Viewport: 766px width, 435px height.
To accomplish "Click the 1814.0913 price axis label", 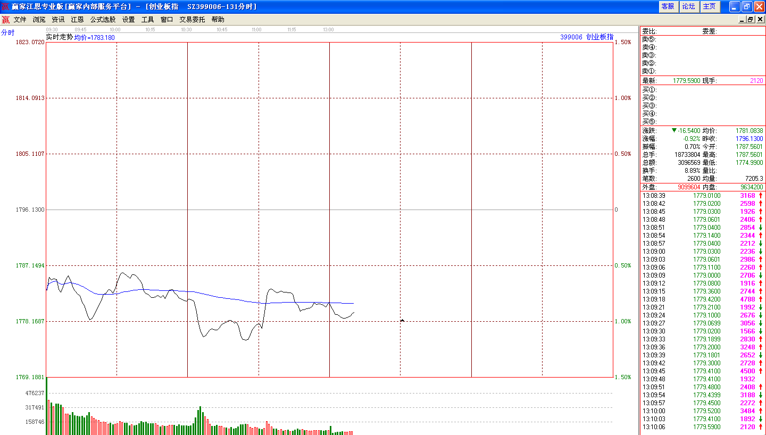I will (31, 98).
